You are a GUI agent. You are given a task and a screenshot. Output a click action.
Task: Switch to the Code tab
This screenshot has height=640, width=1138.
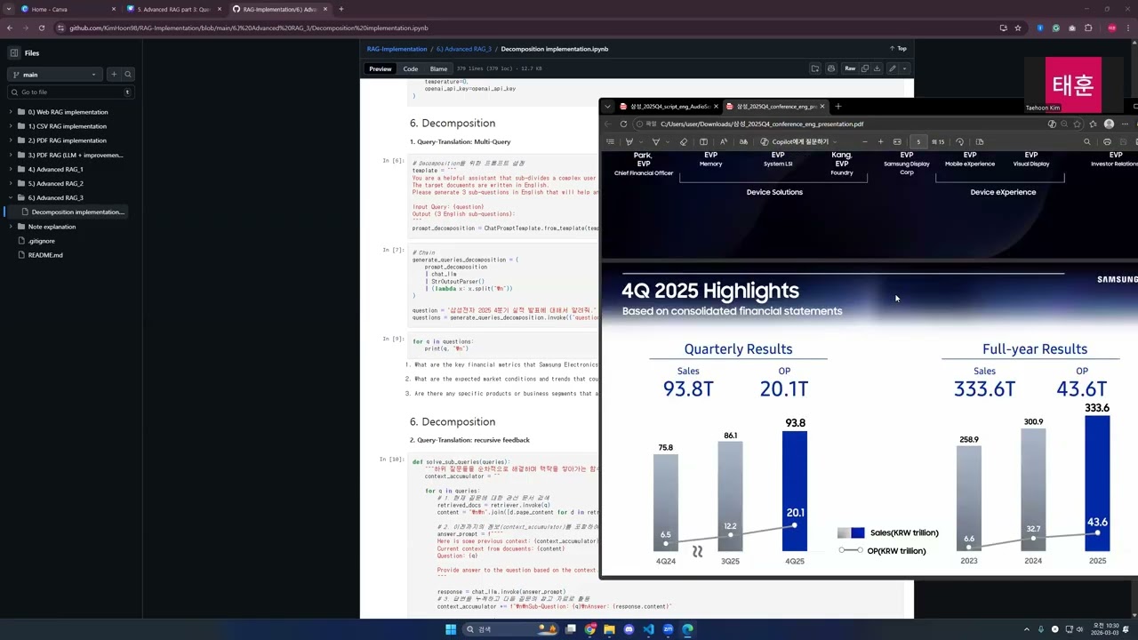pos(411,68)
